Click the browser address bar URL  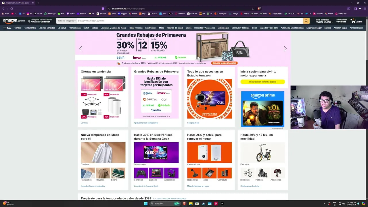coord(128,9)
